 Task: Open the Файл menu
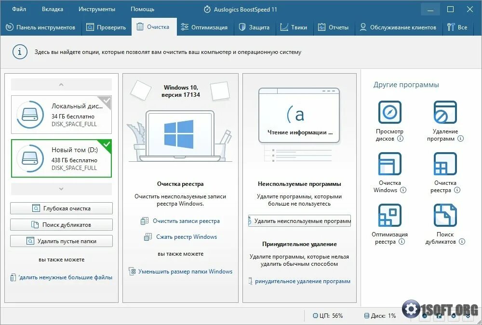pyautogui.click(x=19, y=9)
